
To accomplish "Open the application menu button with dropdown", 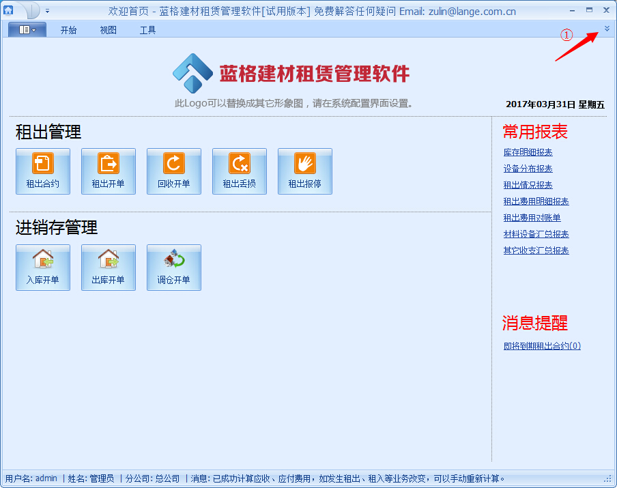I will (x=27, y=29).
